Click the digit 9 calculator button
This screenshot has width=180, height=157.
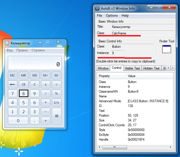pos(35,93)
